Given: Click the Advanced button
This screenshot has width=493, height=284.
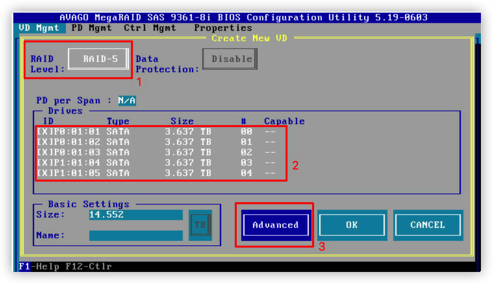Looking at the screenshot, I should tap(275, 225).
